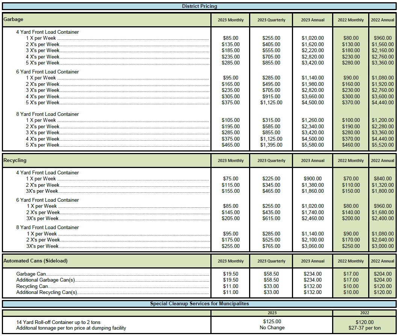
Task: Click Additonal tonnage per ton price line
Action: click(x=71, y=328)
